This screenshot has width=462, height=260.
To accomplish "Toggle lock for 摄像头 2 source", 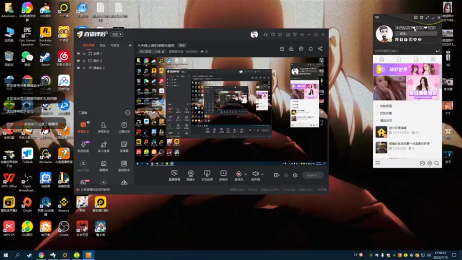I will 84,68.
